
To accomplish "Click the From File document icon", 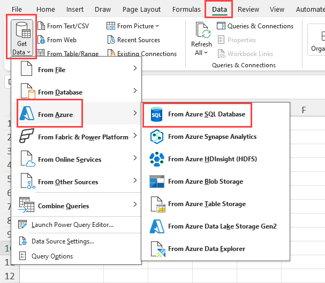I will 26,68.
